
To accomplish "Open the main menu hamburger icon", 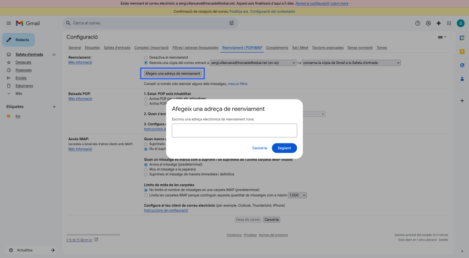I will pyautogui.click(x=9, y=23).
